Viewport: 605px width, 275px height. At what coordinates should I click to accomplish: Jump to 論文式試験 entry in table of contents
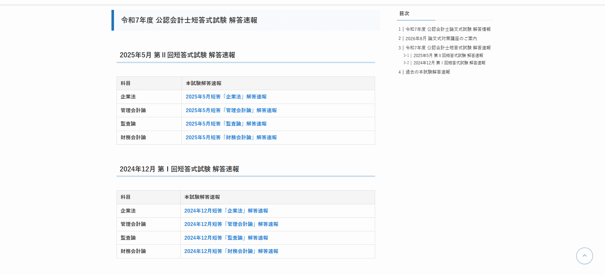pyautogui.click(x=448, y=29)
